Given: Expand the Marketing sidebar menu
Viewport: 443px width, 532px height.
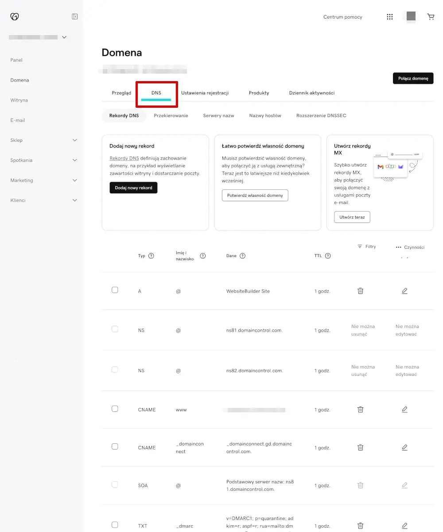Looking at the screenshot, I should point(42,180).
